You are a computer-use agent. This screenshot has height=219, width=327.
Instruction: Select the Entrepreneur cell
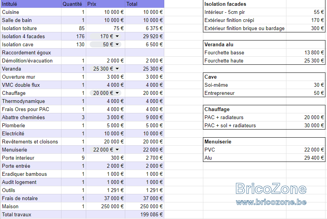[244, 93]
